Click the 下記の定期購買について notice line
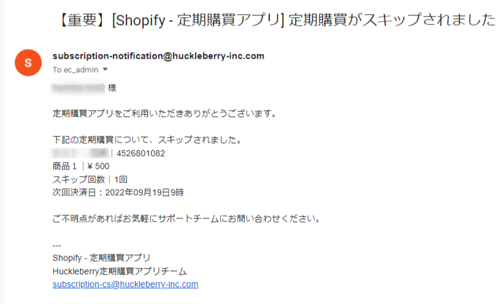Screen dimensions: 501x304 [x=147, y=140]
